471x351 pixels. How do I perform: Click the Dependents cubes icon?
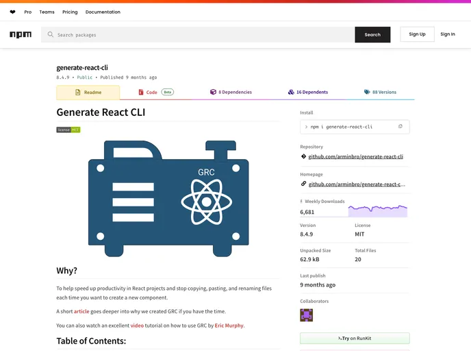(x=291, y=92)
